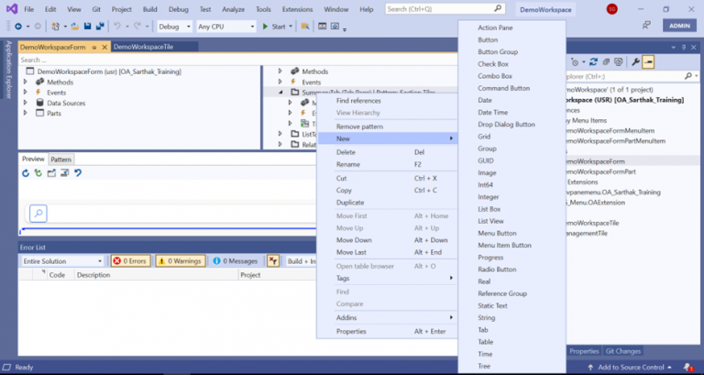Click the Start debugging button
The width and height of the screenshot is (704, 375).
pyautogui.click(x=274, y=27)
